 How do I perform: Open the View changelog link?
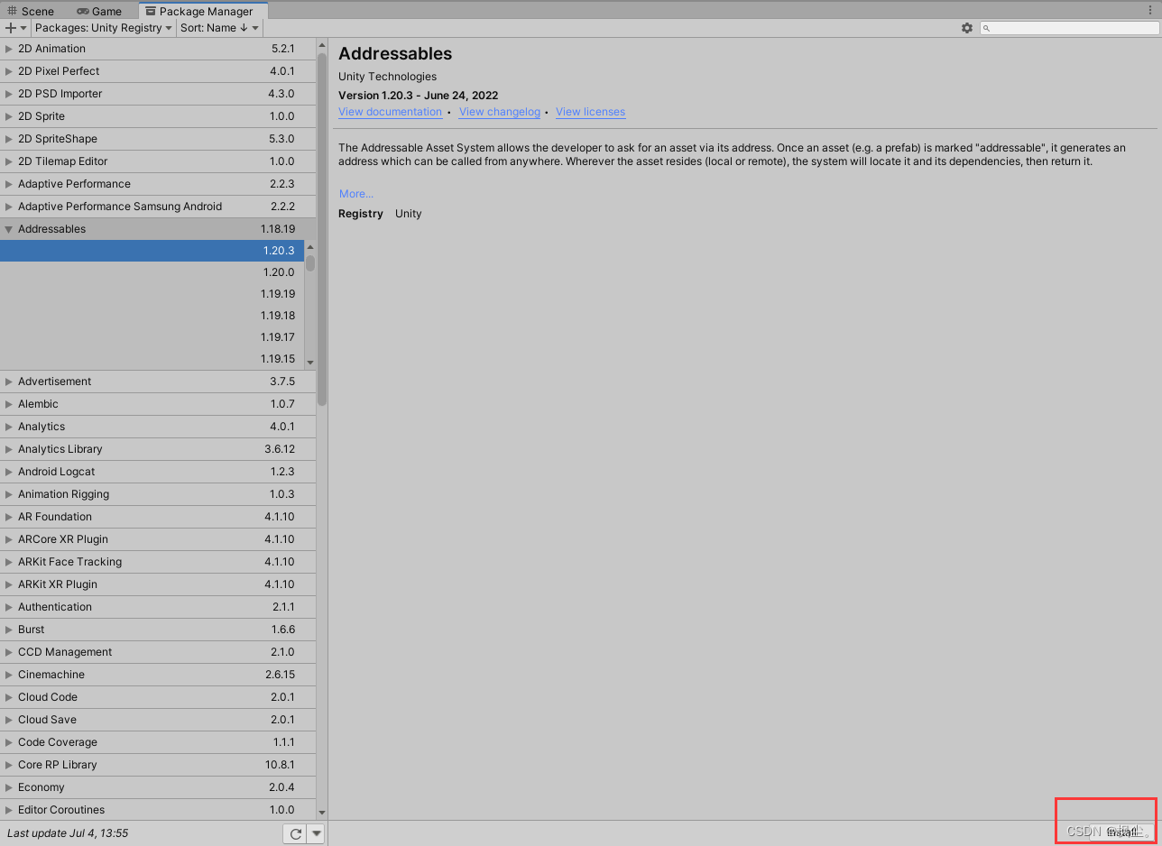click(x=499, y=112)
